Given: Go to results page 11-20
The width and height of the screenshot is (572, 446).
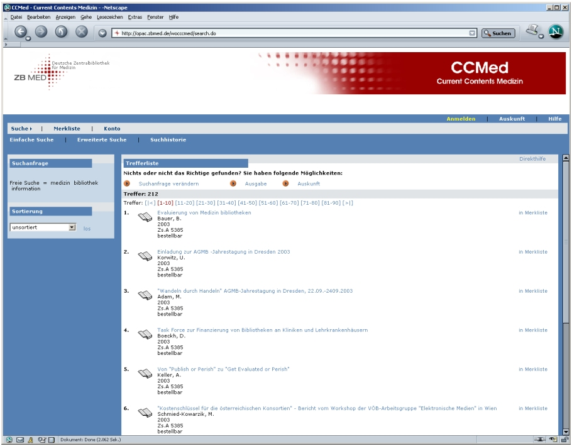Looking at the screenshot, I should 185,203.
